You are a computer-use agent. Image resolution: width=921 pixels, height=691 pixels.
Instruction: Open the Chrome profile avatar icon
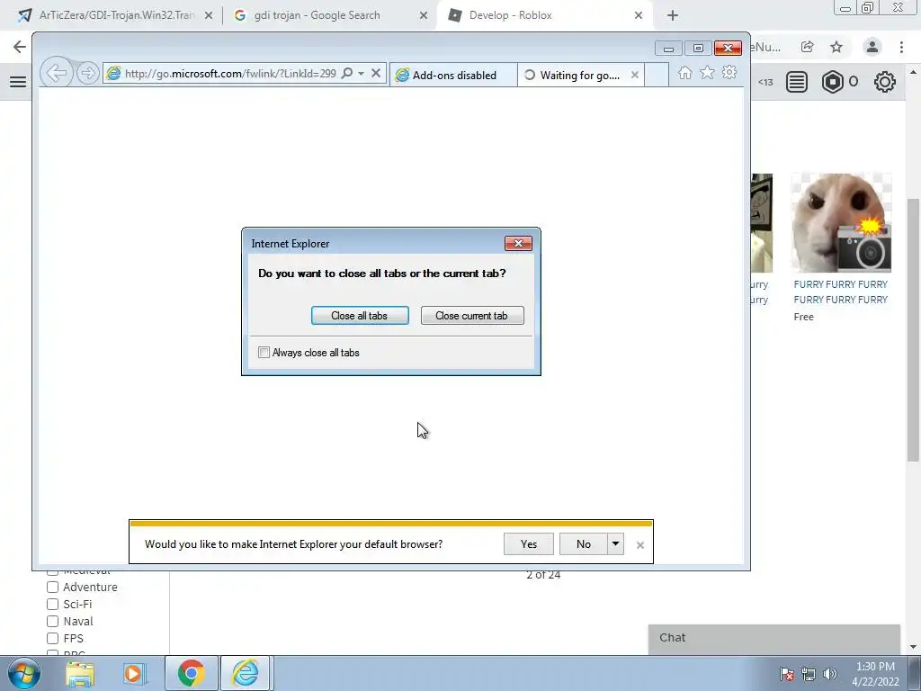872,47
